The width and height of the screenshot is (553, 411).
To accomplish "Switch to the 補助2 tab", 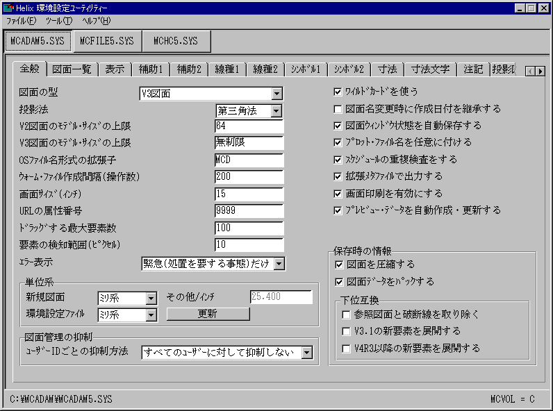I will pyautogui.click(x=189, y=69).
